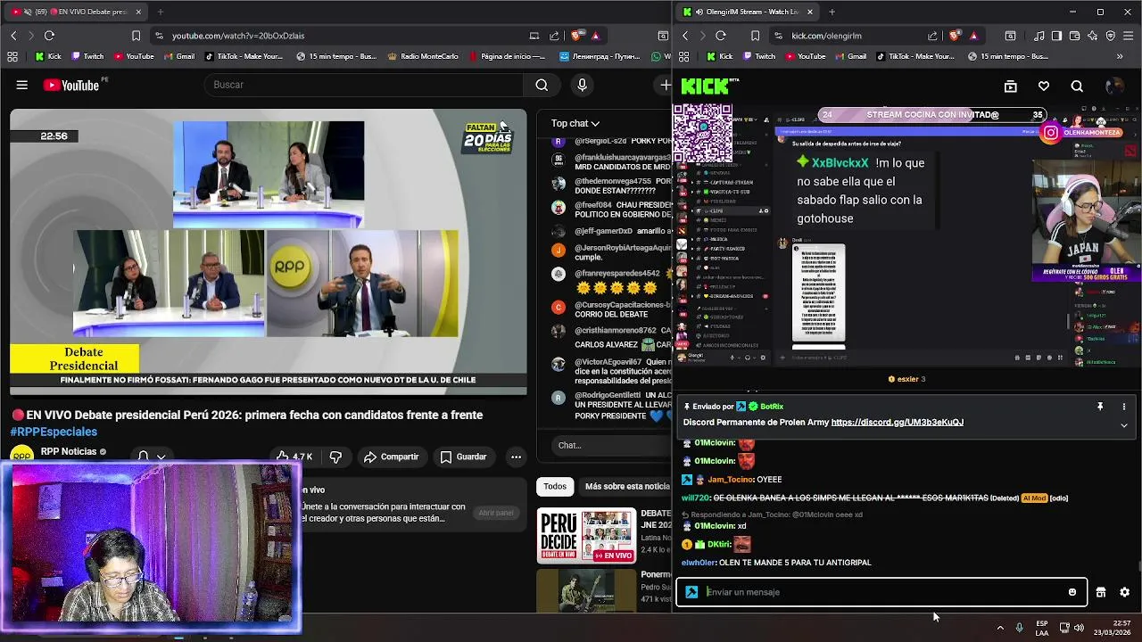Open Kick chat settings gear
Screen dimensions: 1142x642
[1124, 592]
